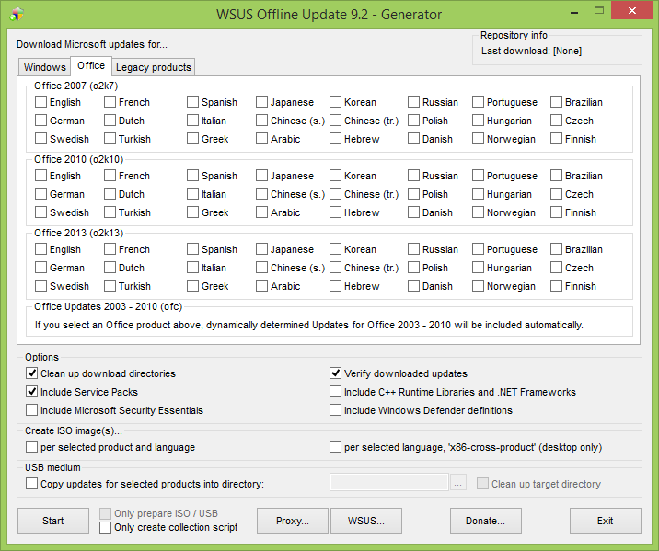Enable German for Office 2010

pyautogui.click(x=41, y=194)
